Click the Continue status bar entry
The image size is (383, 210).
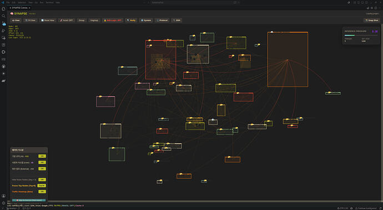367,208
